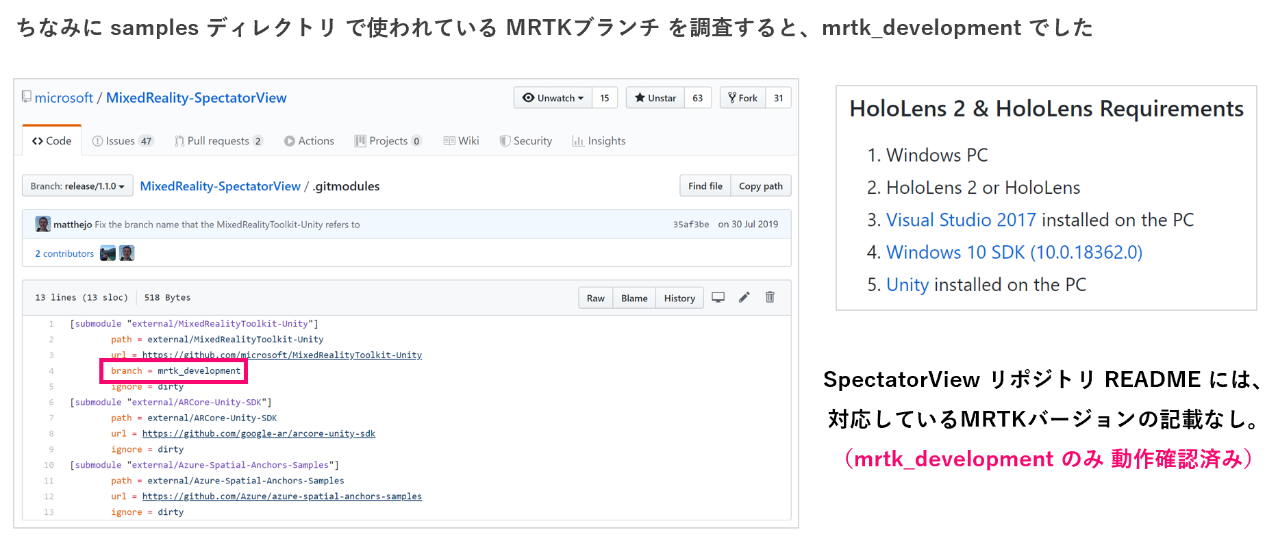
Task: Click "13 lines (13 sloc)" file info text
Action: point(82,298)
